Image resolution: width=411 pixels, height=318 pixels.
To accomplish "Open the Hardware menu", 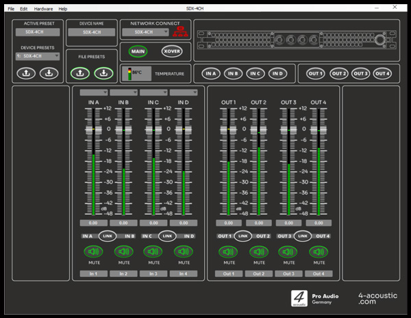I will 43,9.
